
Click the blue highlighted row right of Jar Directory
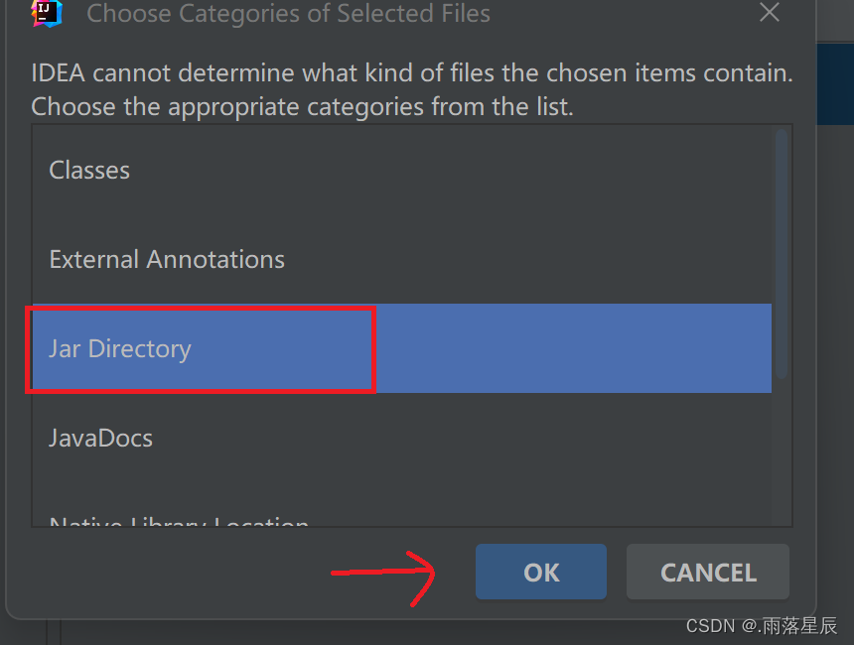pyautogui.click(x=573, y=348)
